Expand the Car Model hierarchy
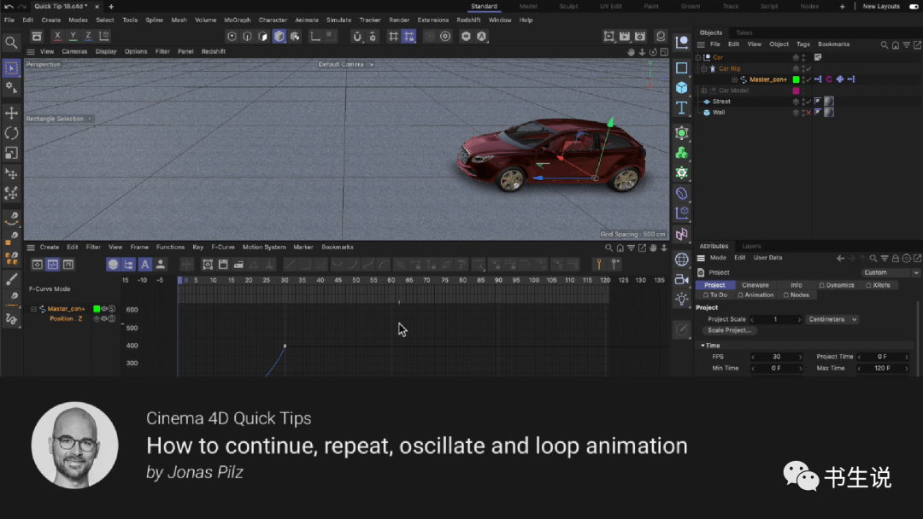Screen dimensions: 923x519 coord(704,90)
